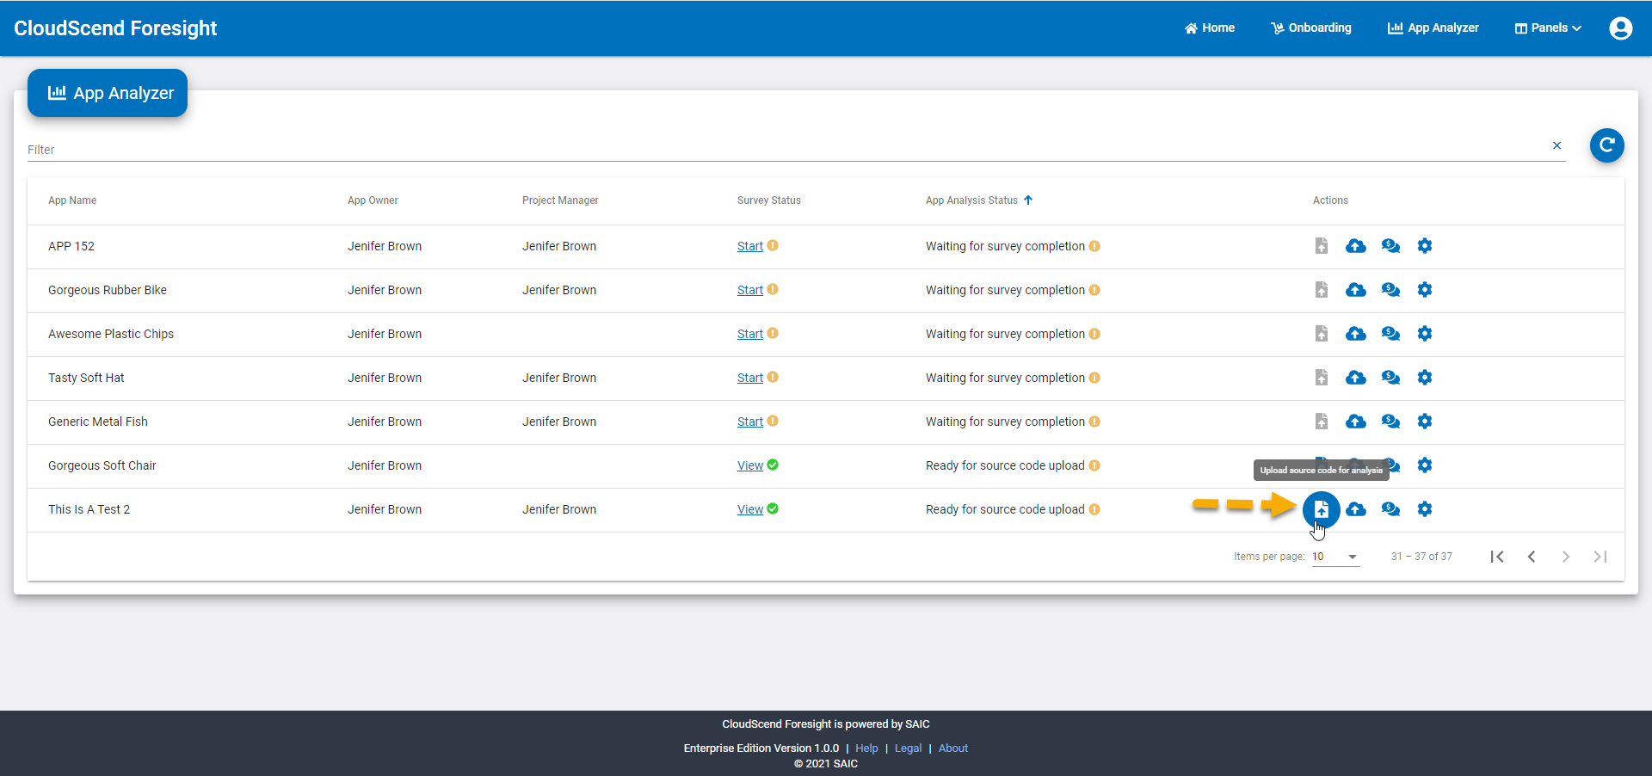1652x776 pixels.
Task: Open the About link in footer
Action: [953, 748]
